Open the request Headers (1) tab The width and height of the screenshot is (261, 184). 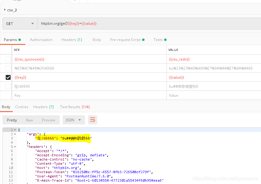tap(72, 40)
